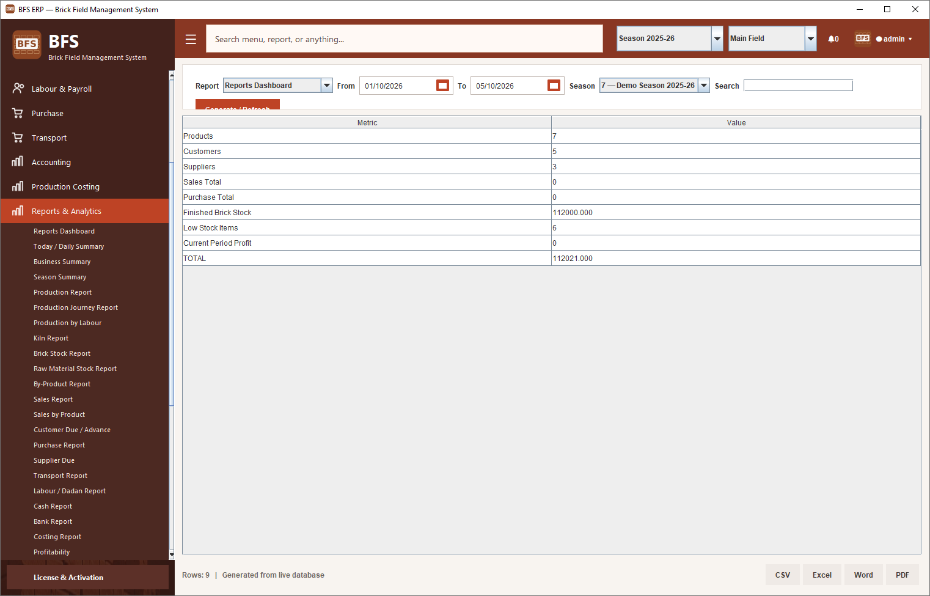Viewport: 930px width, 596px height.
Task: Click the Labour & Payroll icon
Action: point(18,89)
